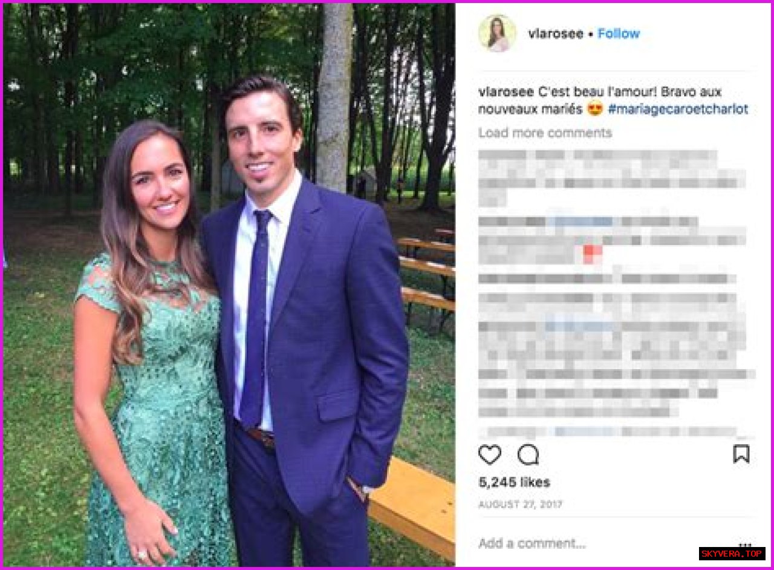Screen dimensions: 774x570
Task: View the 5,245 likes list
Action: (x=514, y=482)
